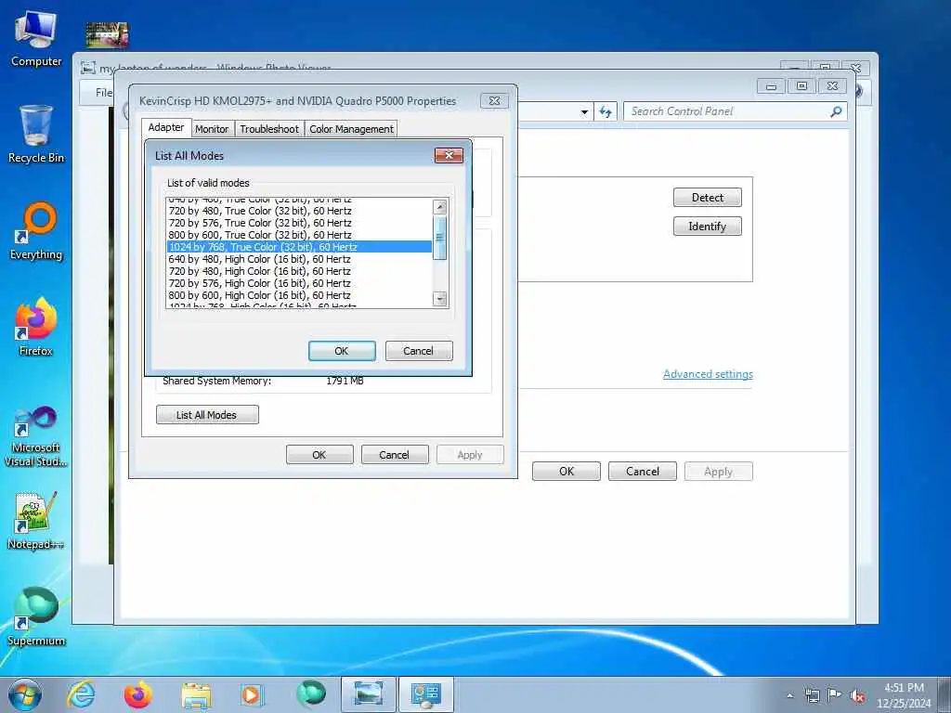Viewport: 951px width, 713px height.
Task: Switch to the Control Panel taskbar button
Action: tap(425, 694)
